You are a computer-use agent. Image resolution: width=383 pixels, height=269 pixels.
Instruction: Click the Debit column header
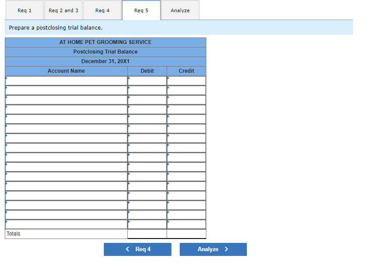[147, 71]
